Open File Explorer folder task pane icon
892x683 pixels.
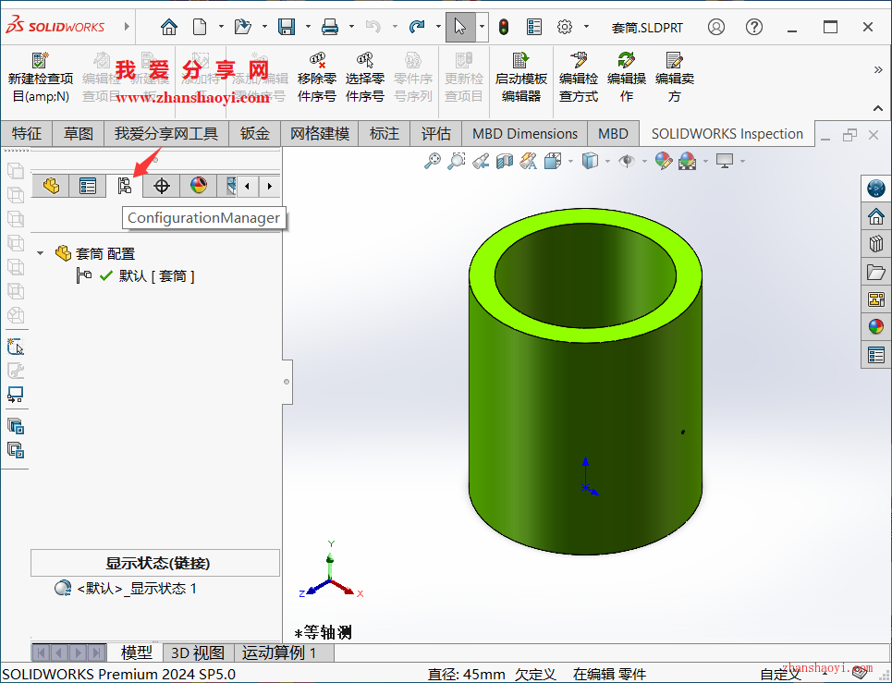pos(876,272)
